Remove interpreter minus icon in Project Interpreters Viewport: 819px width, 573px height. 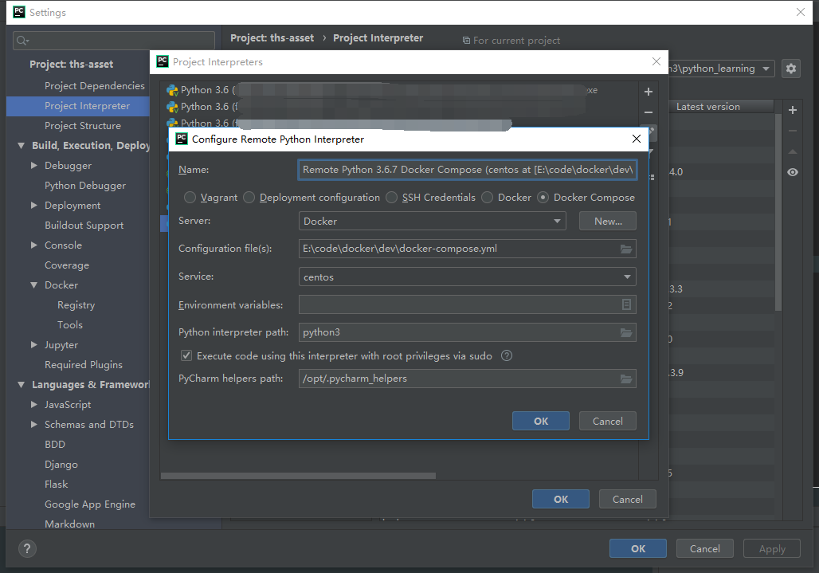pos(649,112)
